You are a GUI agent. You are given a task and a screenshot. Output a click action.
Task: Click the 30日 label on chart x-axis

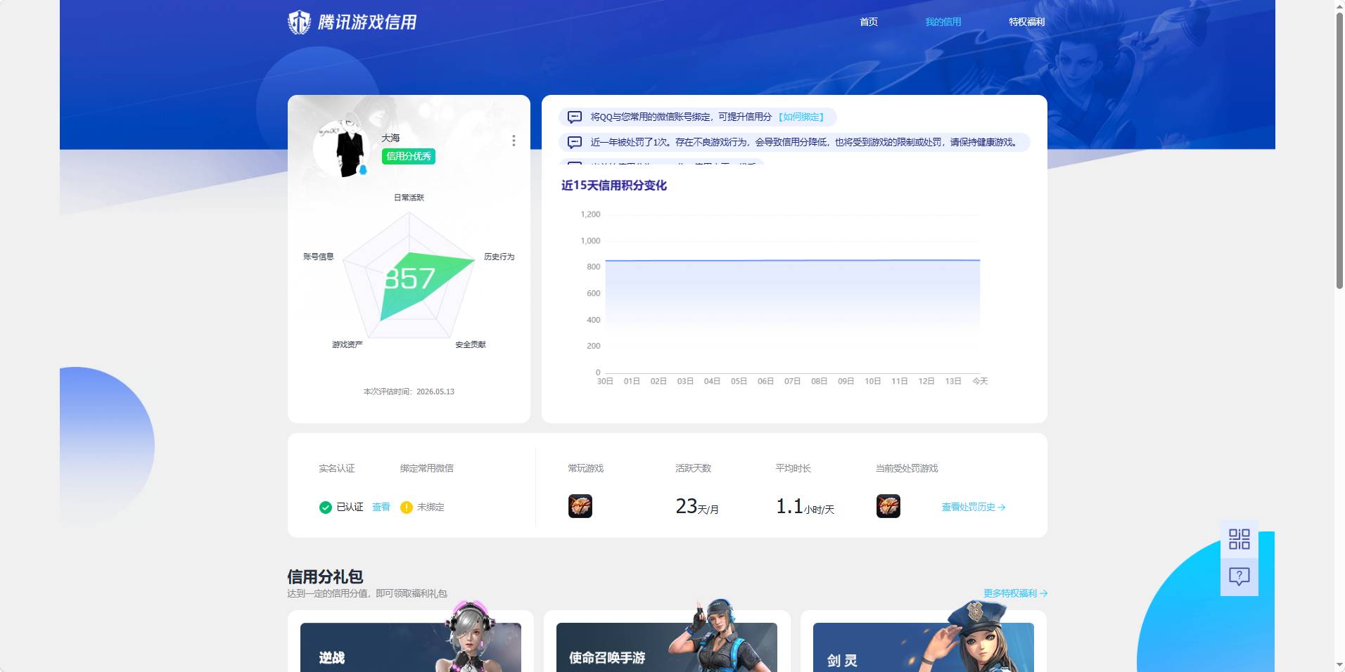[x=605, y=381]
